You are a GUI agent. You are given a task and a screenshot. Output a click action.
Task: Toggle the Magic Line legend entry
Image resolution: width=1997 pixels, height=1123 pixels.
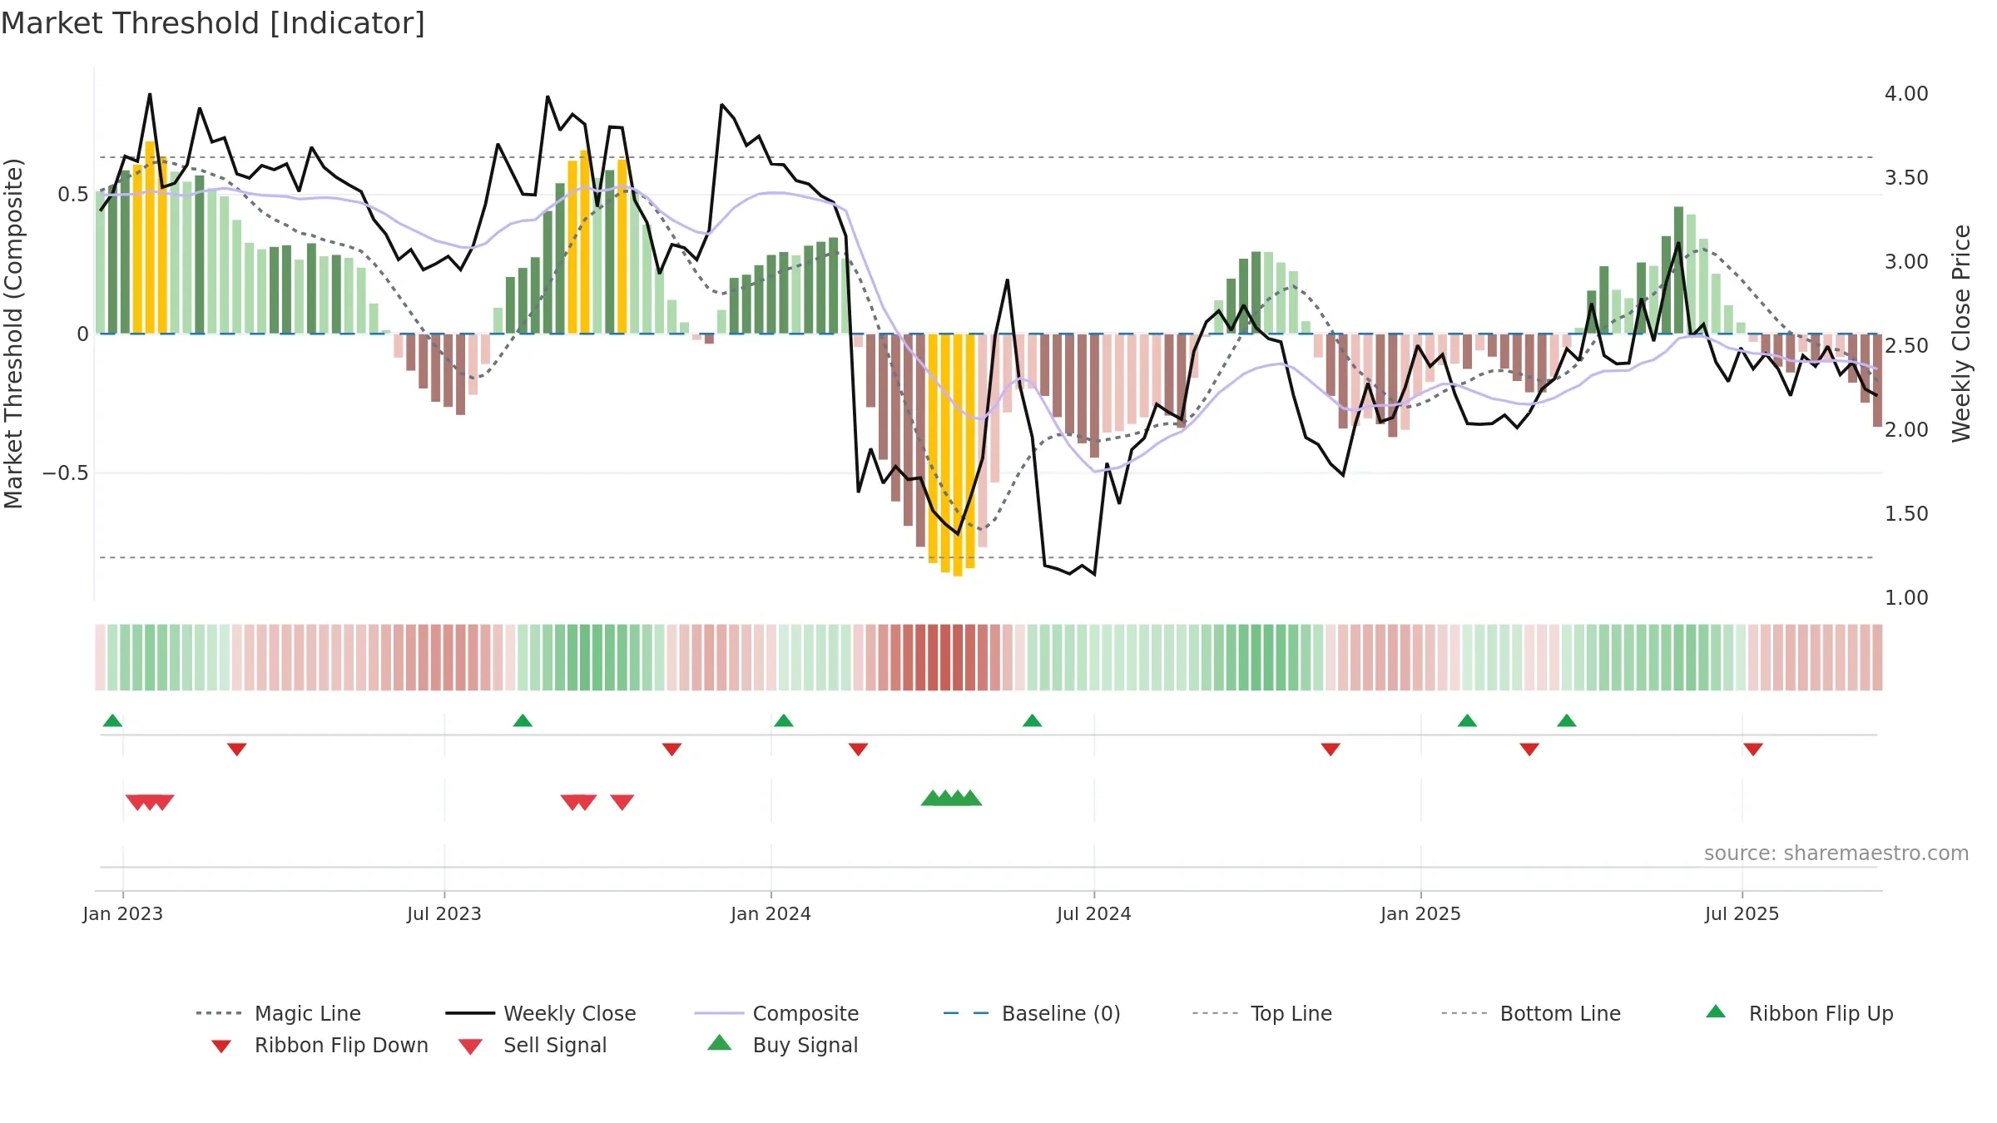click(x=278, y=1013)
